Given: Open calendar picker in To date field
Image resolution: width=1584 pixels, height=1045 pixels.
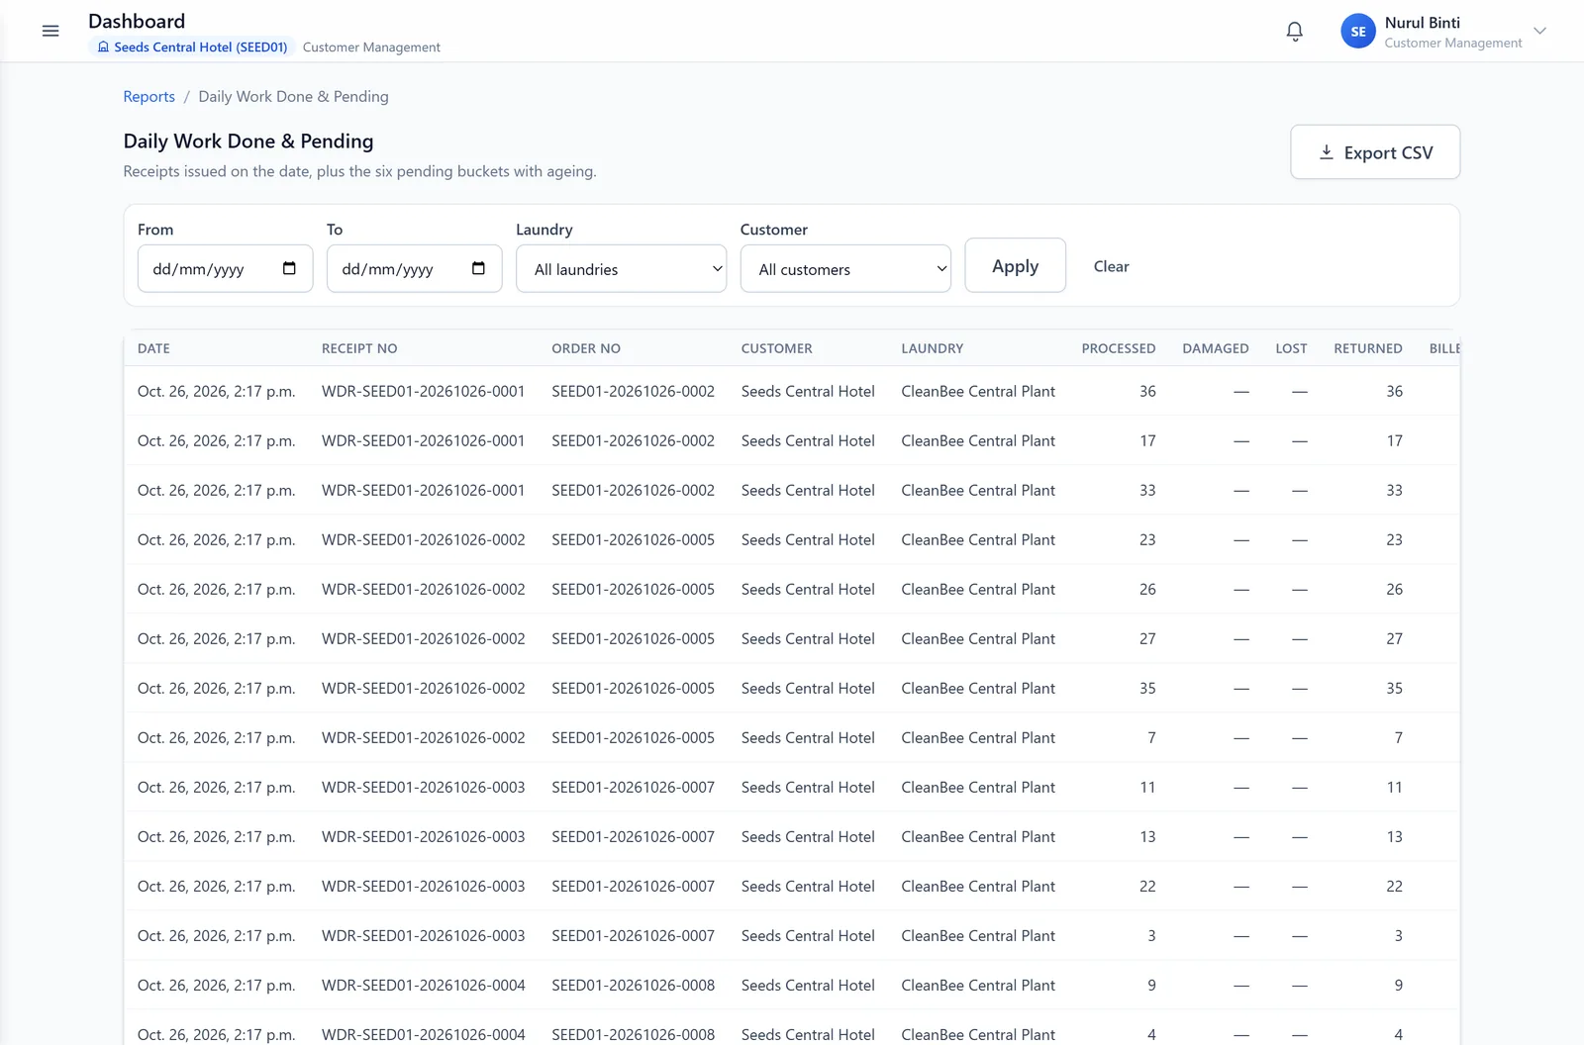Looking at the screenshot, I should coord(478,268).
